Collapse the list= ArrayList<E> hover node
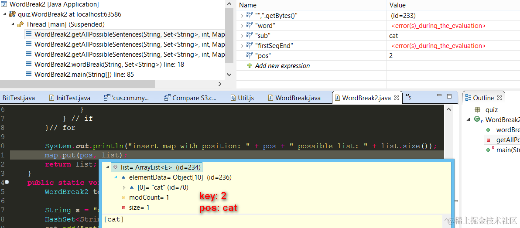520x228 pixels. [107, 167]
